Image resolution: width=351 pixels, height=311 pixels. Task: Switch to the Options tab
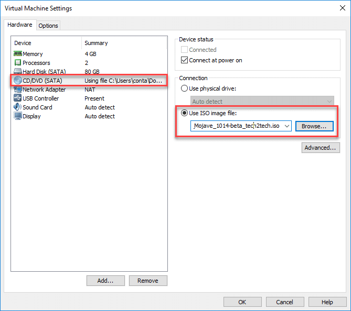(x=48, y=26)
